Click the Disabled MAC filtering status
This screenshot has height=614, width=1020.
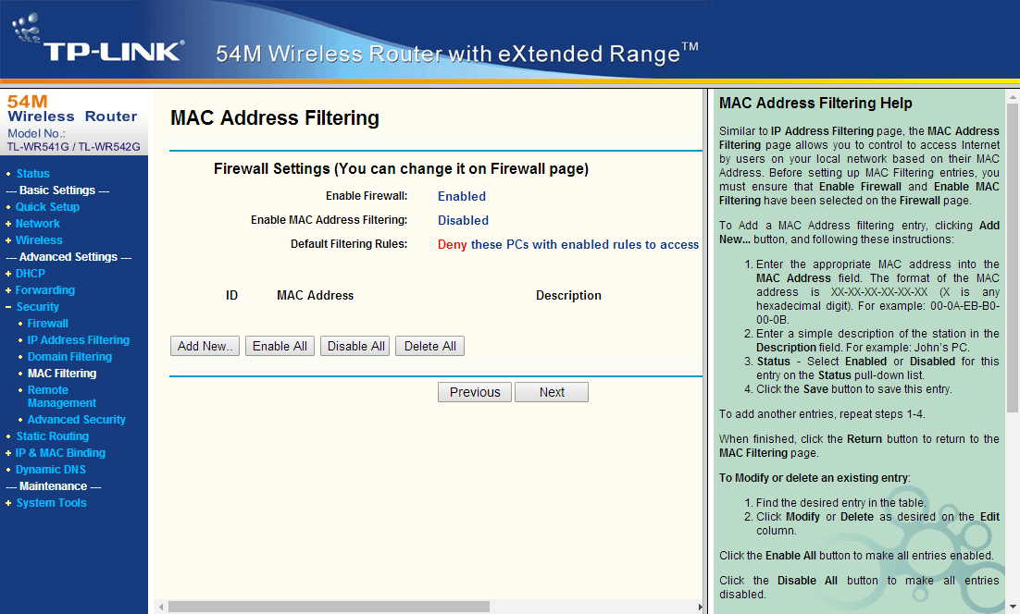click(x=463, y=220)
